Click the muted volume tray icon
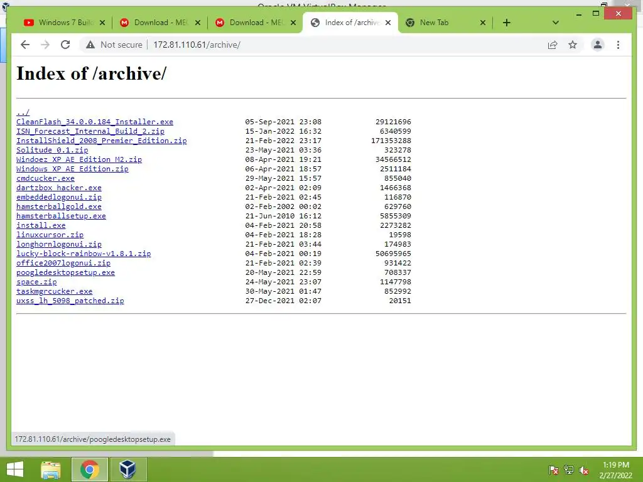The width and height of the screenshot is (643, 482). tap(583, 469)
